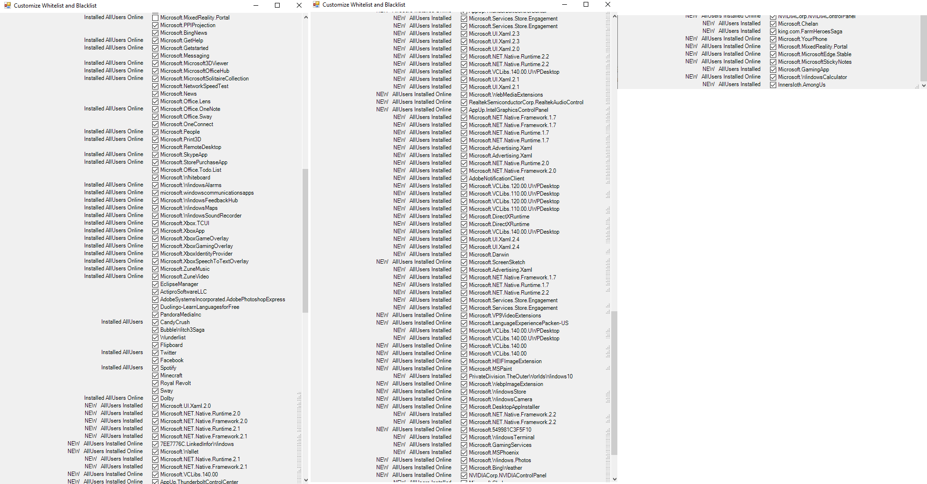The width and height of the screenshot is (927, 484).
Task: Uncheck Microsoft.MicrosoftEdge.Stable
Action: point(773,54)
